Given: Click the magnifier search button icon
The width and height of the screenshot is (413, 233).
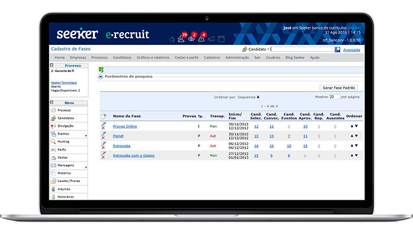Looking at the screenshot, I should click(338, 50).
